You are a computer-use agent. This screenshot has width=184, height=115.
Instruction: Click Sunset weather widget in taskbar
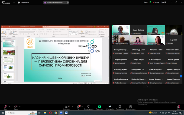click(x=153, y=113)
